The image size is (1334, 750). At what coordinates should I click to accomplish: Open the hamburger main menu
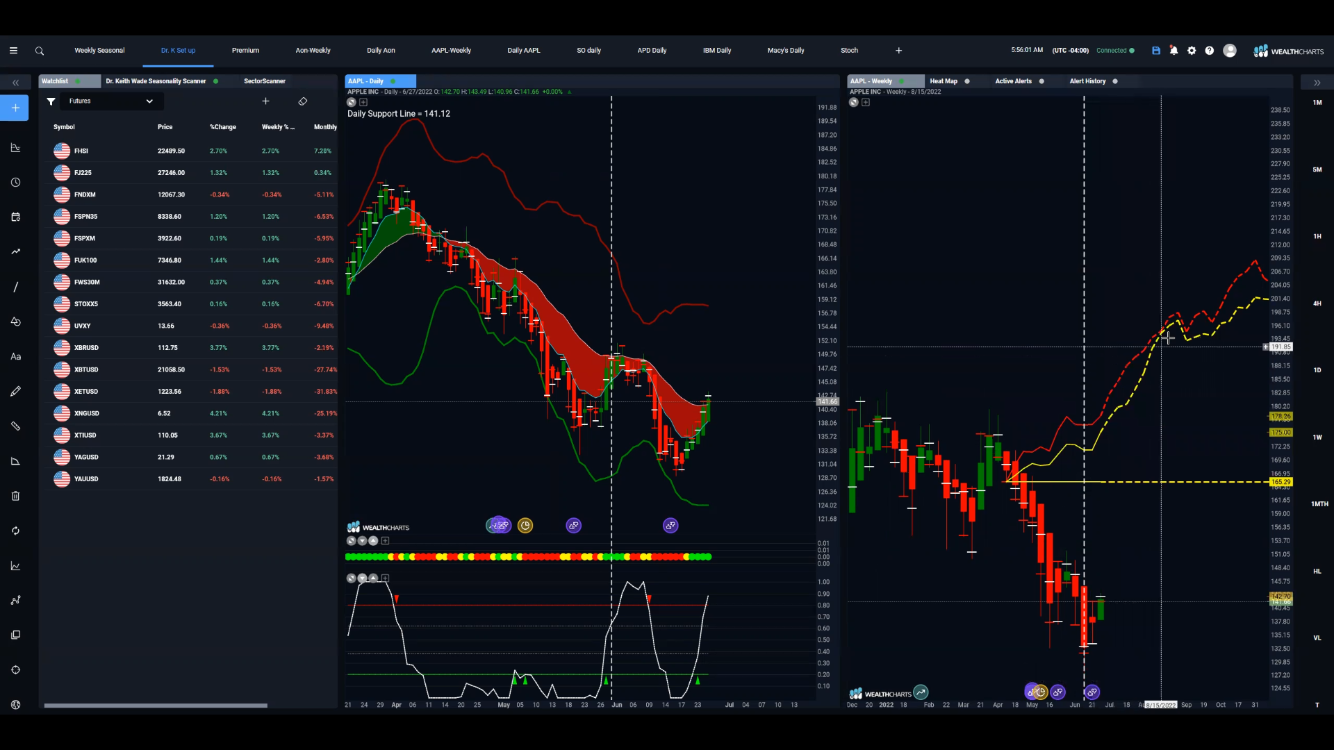point(13,51)
